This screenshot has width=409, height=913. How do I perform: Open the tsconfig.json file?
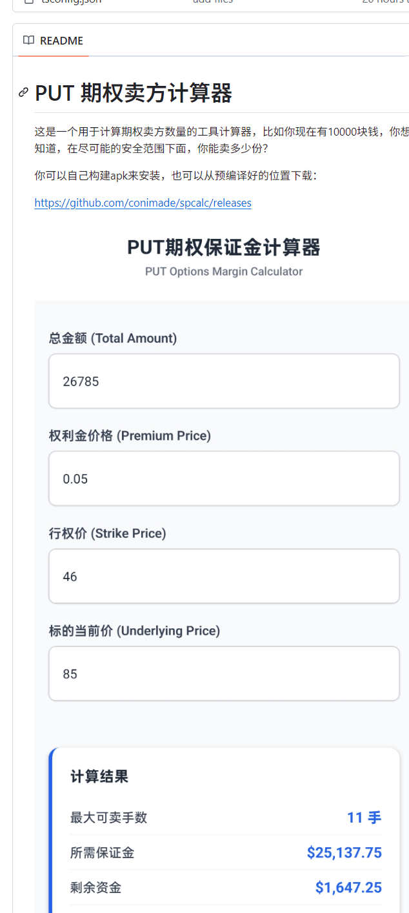[71, 2]
